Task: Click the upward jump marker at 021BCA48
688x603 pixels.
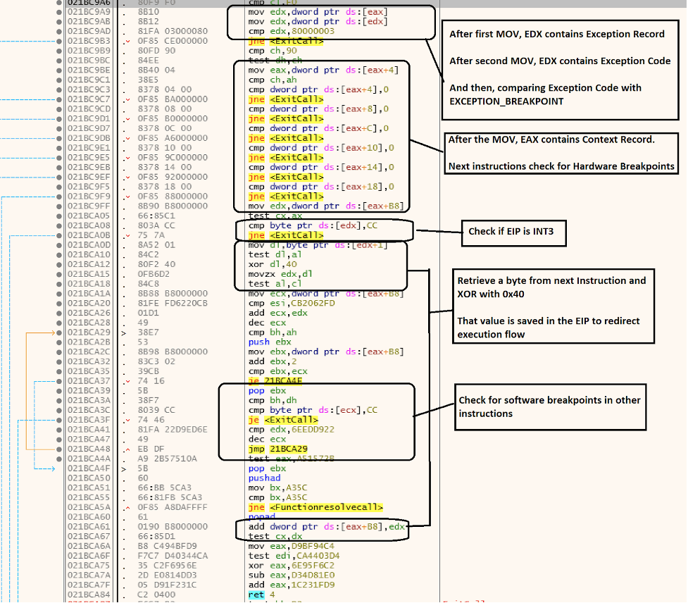Action: click(127, 449)
